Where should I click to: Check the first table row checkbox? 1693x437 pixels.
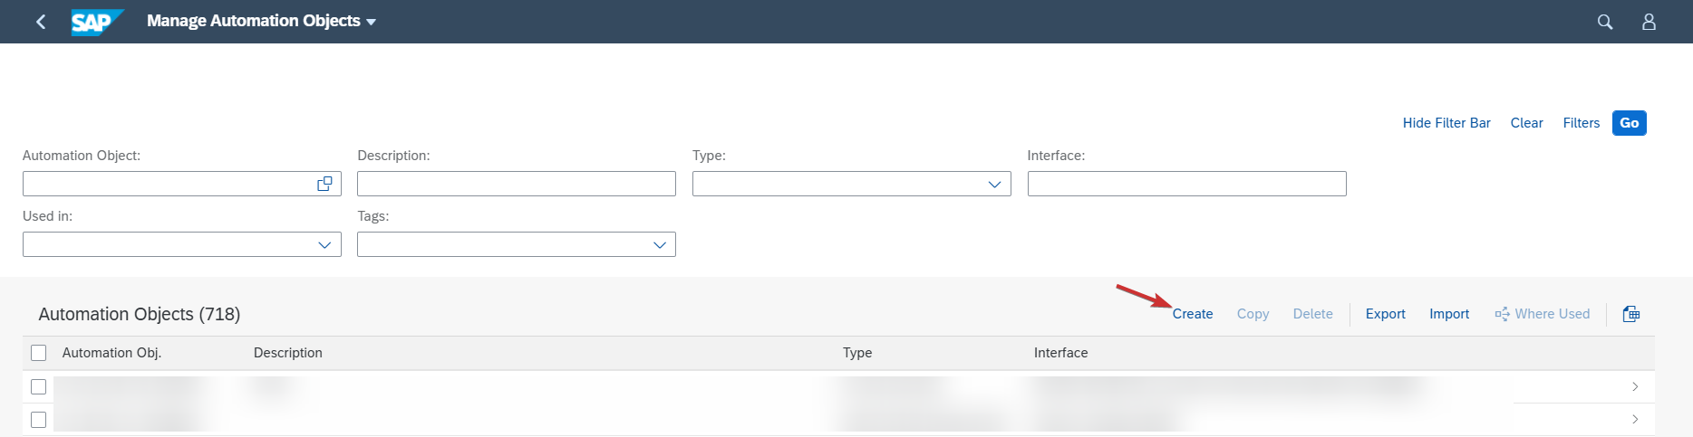coord(39,386)
